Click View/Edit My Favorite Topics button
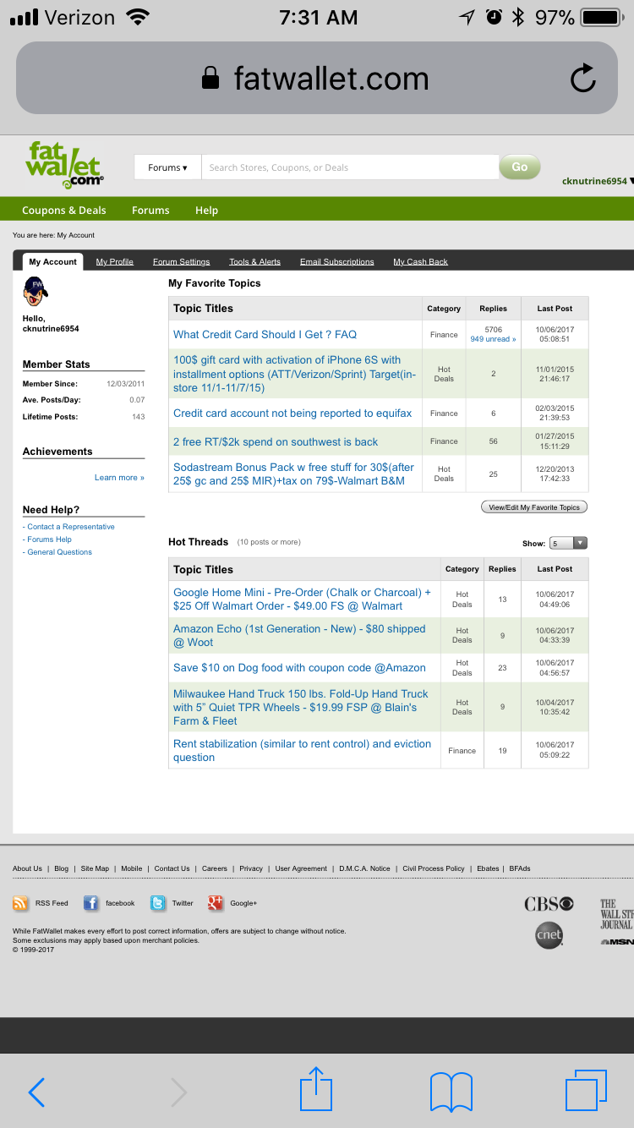 pos(533,507)
